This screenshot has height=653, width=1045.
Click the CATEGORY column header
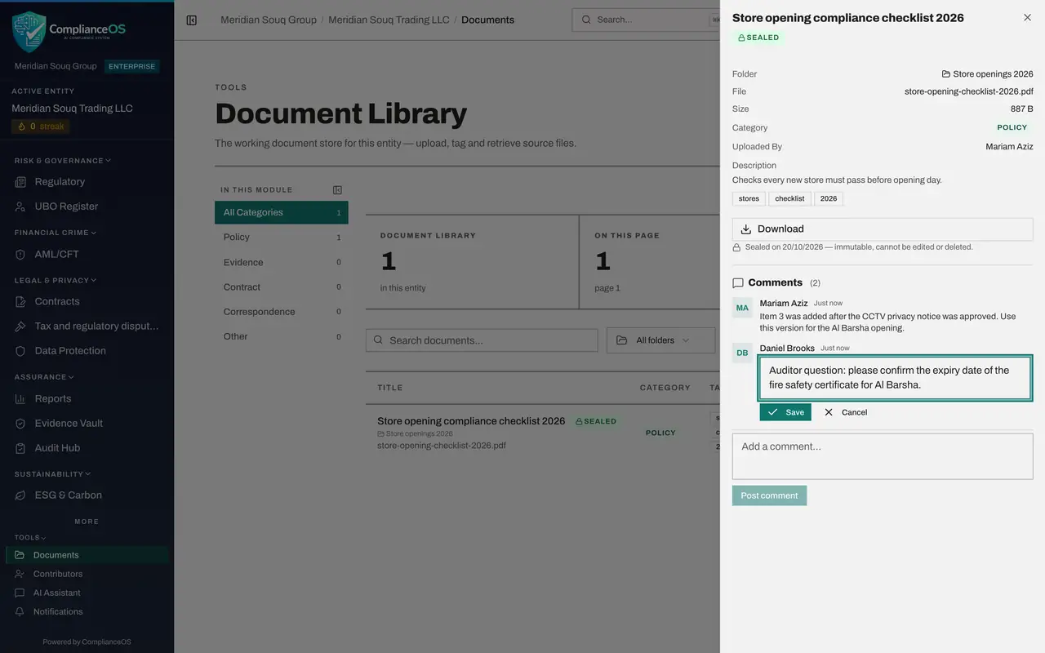click(665, 388)
